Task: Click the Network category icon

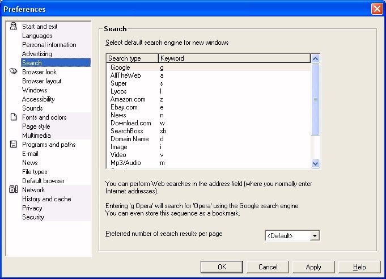Action: (13, 189)
